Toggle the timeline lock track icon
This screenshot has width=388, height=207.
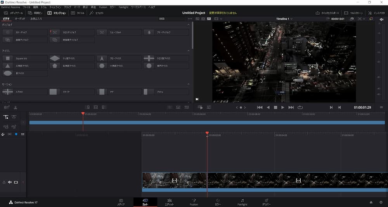(4, 182)
